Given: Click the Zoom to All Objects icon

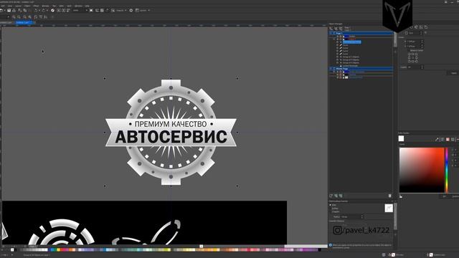Looking at the screenshot, I should point(30,17).
